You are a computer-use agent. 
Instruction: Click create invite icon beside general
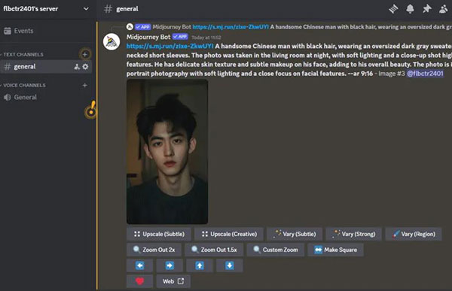point(77,67)
